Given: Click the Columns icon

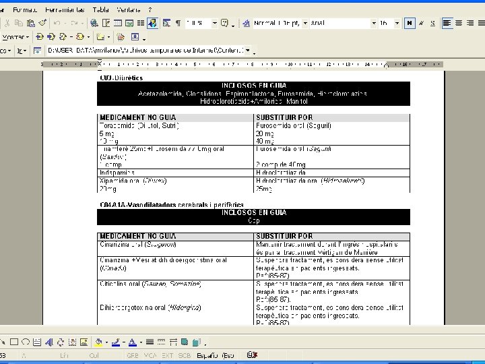Looking at the screenshot, I should (x=141, y=23).
